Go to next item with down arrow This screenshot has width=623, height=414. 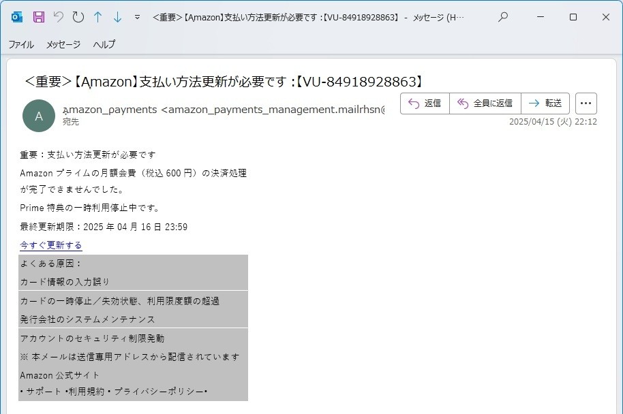click(x=118, y=17)
